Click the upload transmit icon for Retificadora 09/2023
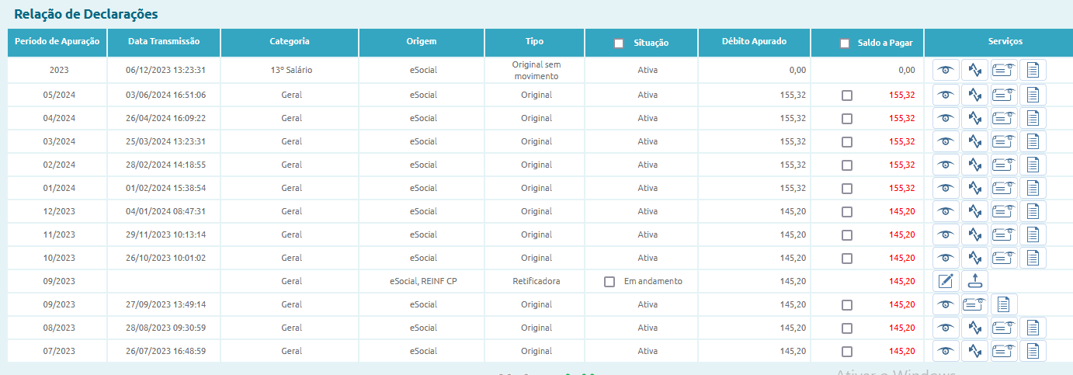This screenshot has height=375, width=1073. point(974,281)
